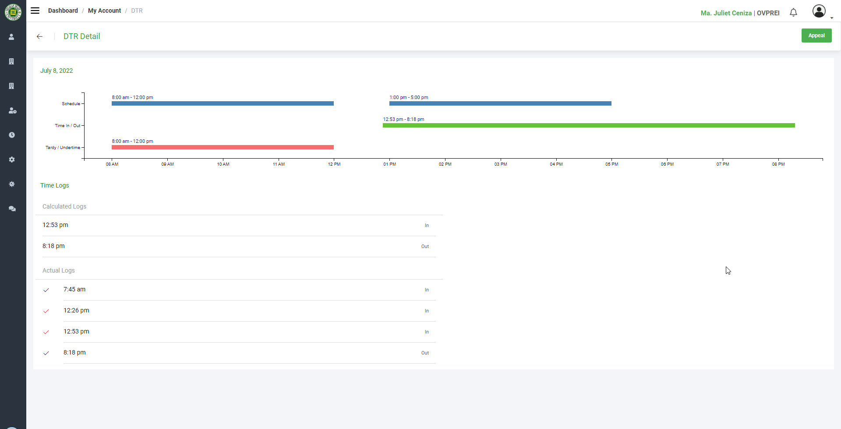
Task: Click the notification bell icon
Action: 793,13
